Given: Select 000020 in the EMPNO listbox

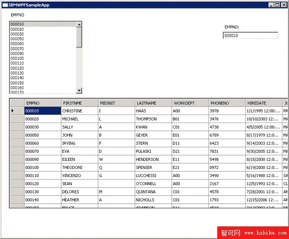Looking at the screenshot, I should point(43,29).
